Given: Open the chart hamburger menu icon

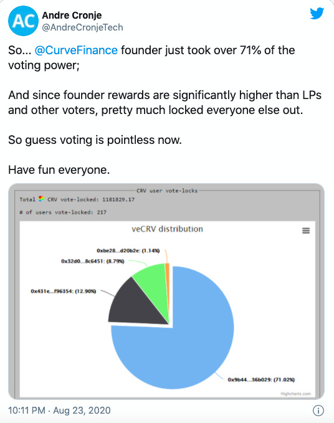Looking at the screenshot, I should pyautogui.click(x=306, y=231).
